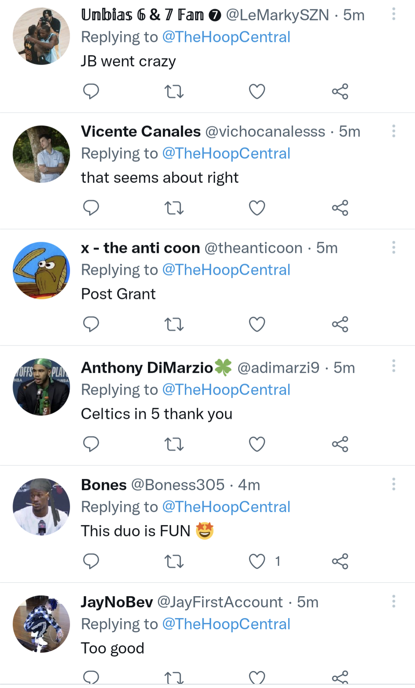Retweet the "JB went crazy" tweet
Screen dimensions: 415x688
click(174, 91)
